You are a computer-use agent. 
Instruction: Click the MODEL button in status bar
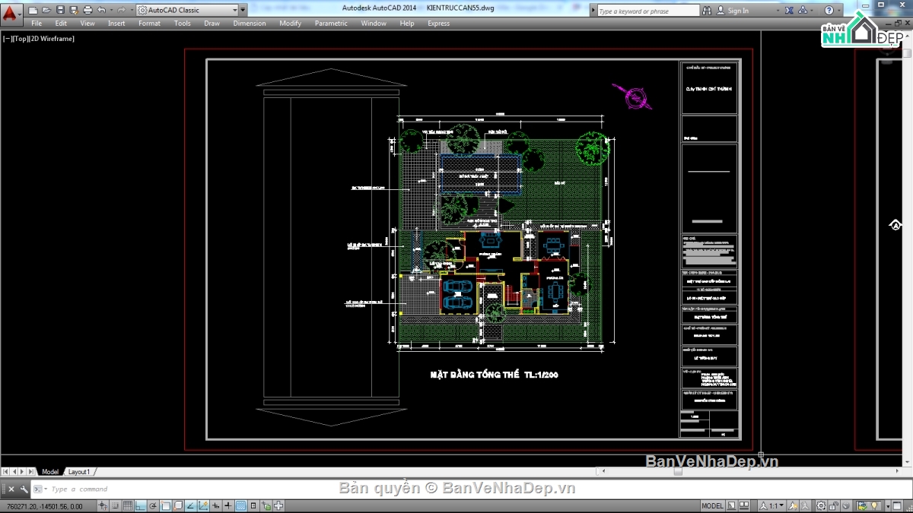[712, 505]
